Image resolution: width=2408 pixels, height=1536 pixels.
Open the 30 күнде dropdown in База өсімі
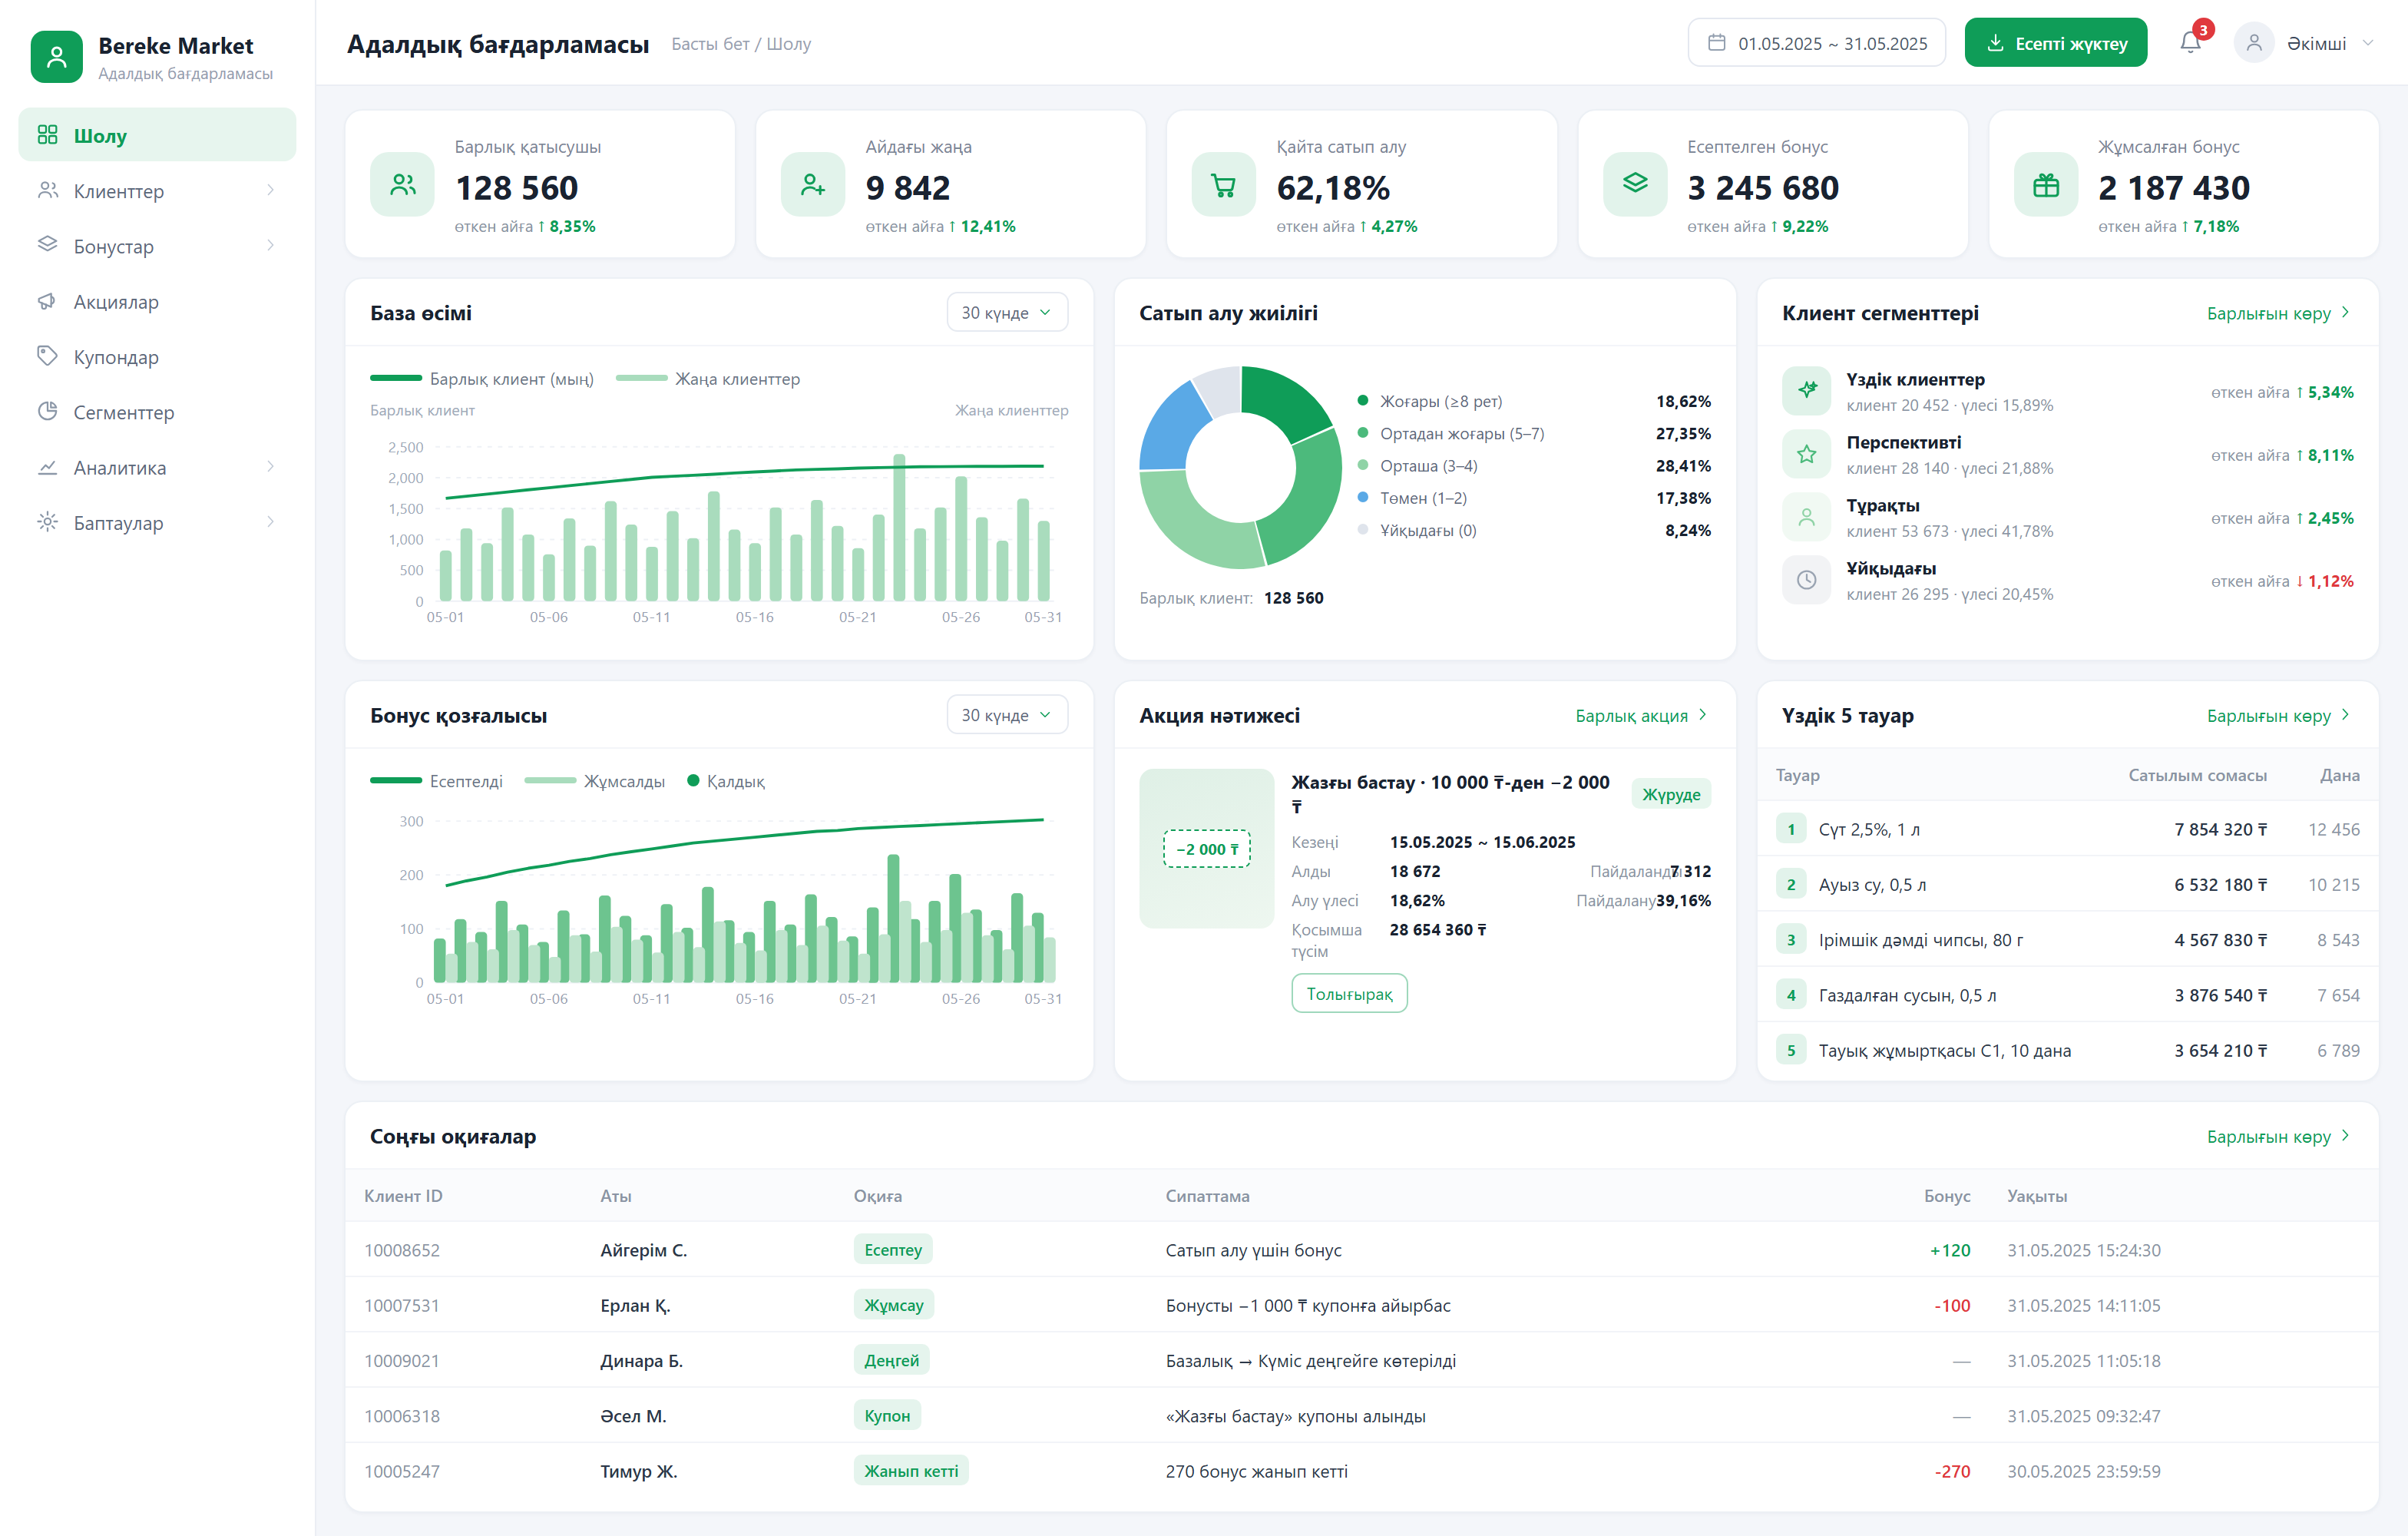[1006, 313]
